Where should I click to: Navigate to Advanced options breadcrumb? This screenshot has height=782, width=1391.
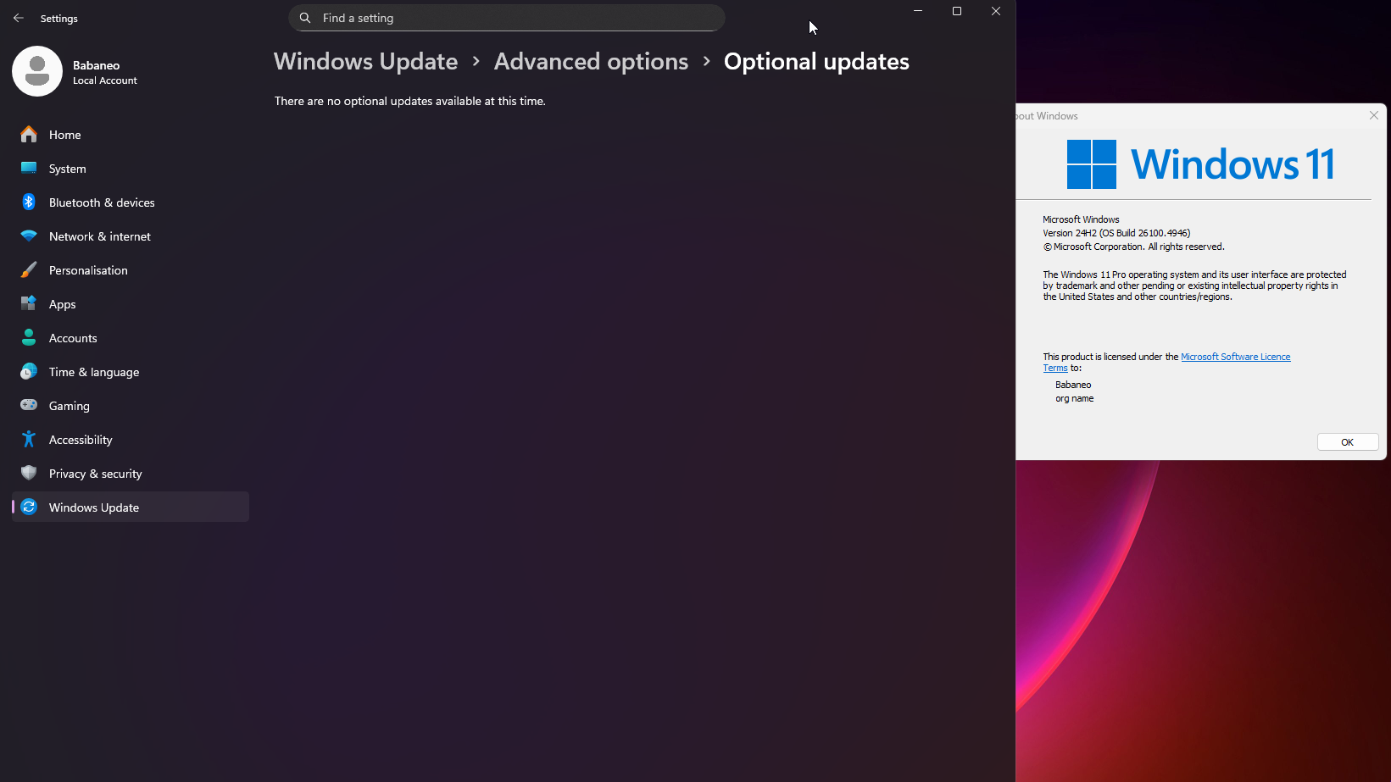(x=591, y=62)
